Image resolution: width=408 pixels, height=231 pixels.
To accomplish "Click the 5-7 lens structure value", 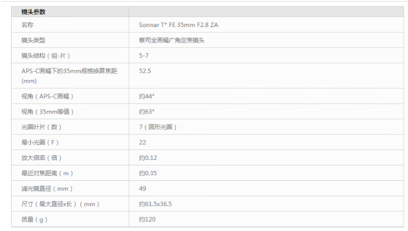I will tap(145, 56).
